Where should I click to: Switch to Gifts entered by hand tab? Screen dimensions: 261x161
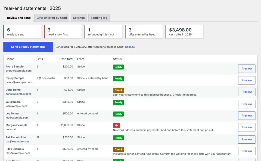[52, 18]
